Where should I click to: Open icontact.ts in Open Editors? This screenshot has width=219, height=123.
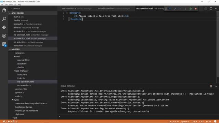pyautogui.click(x=33, y=24)
